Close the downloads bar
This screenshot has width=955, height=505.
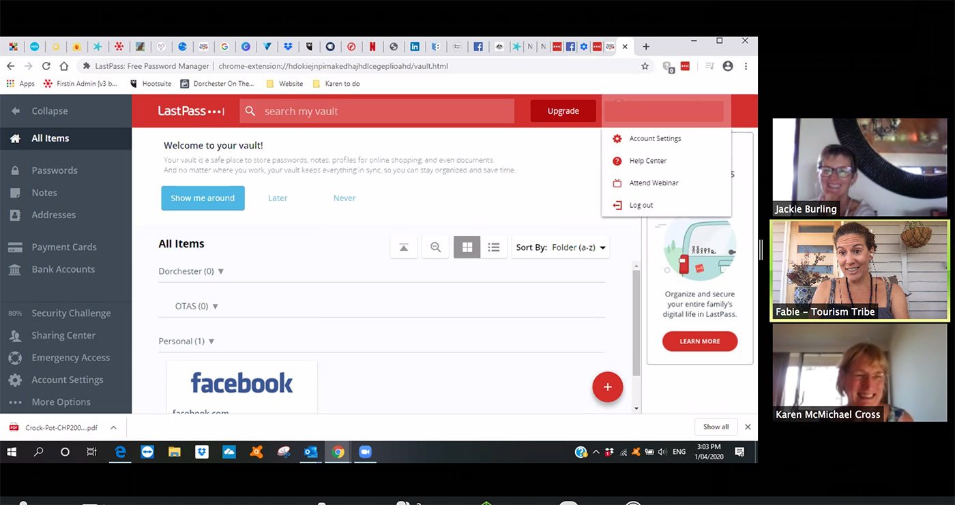[748, 427]
